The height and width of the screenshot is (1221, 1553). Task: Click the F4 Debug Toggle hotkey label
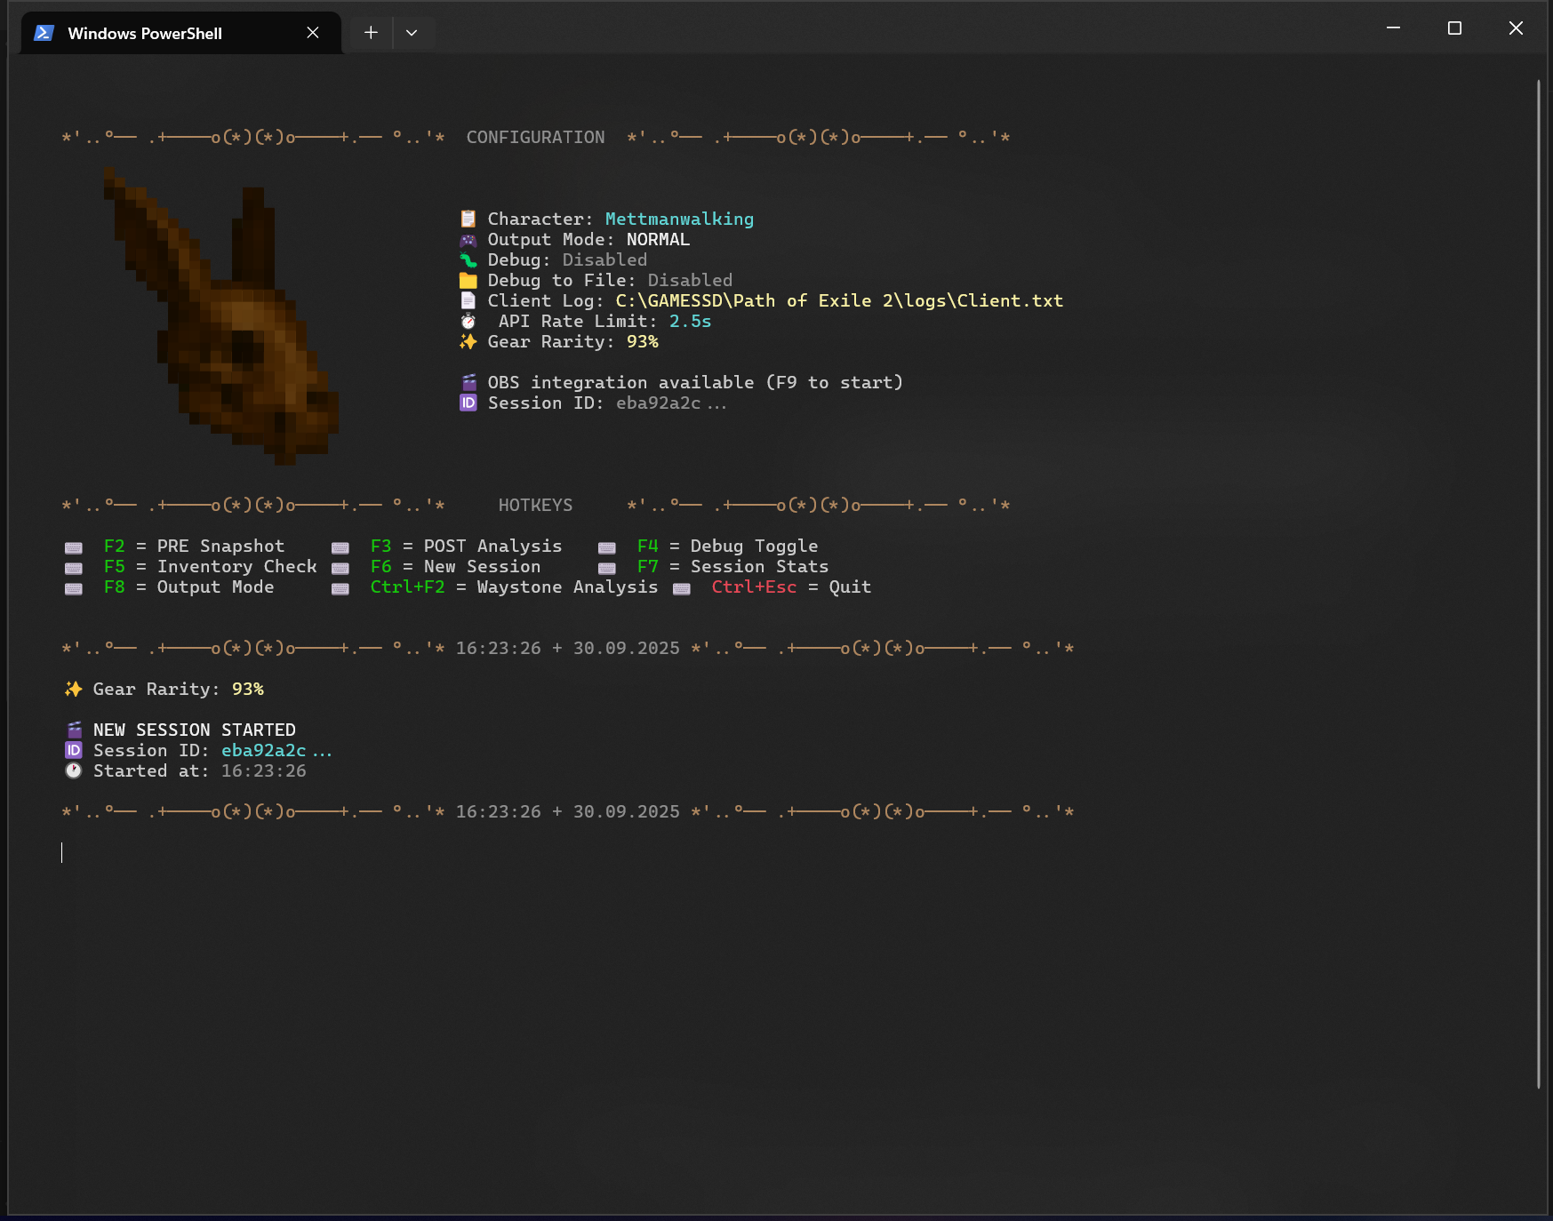[x=727, y=546]
